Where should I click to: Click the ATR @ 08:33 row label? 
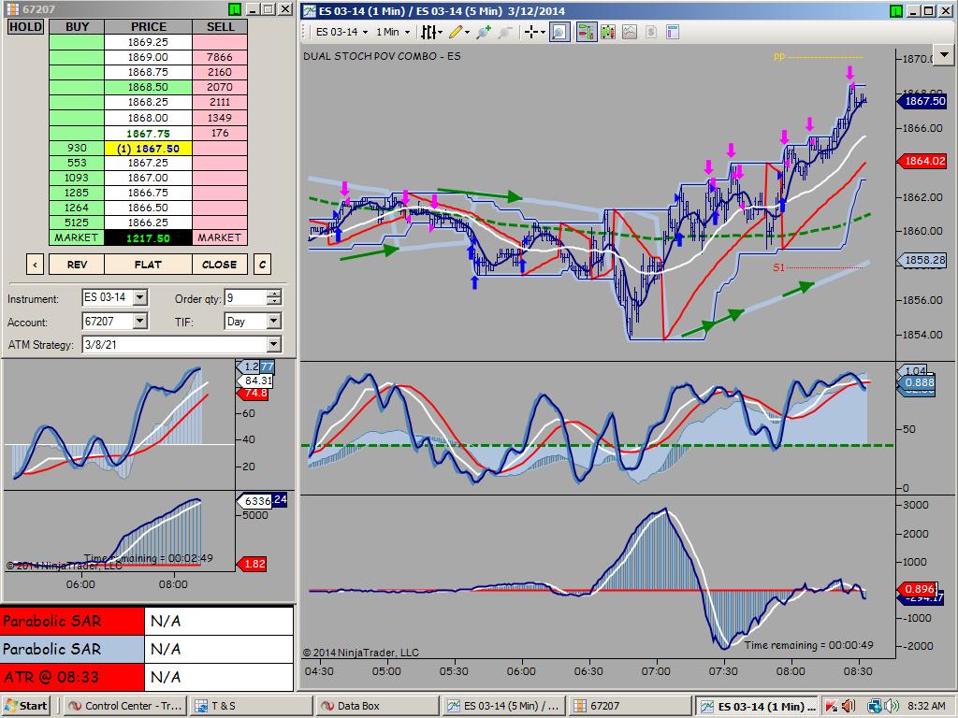[72, 677]
